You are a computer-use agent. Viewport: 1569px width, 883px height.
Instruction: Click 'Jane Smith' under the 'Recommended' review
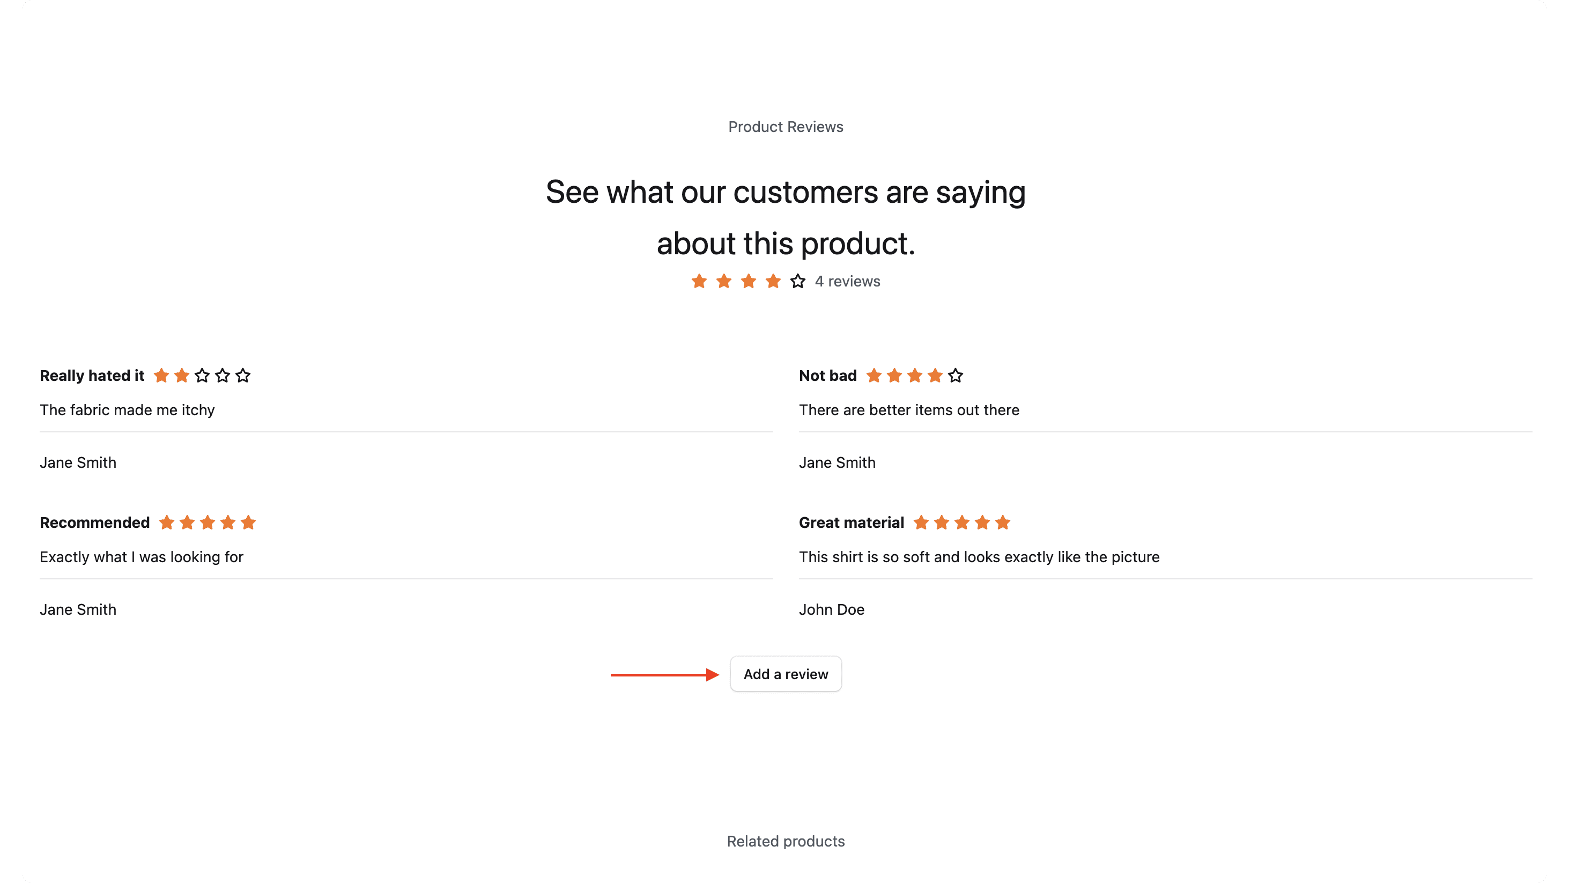78,609
